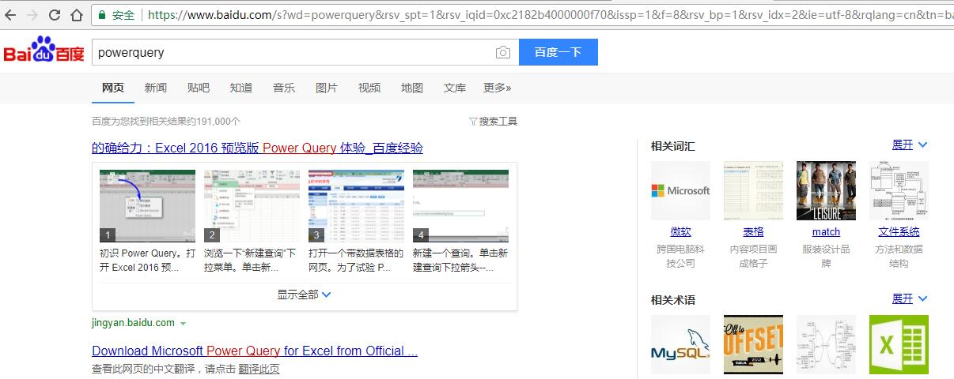
Task: Open 搜索工具 filter tools
Action: click(494, 122)
